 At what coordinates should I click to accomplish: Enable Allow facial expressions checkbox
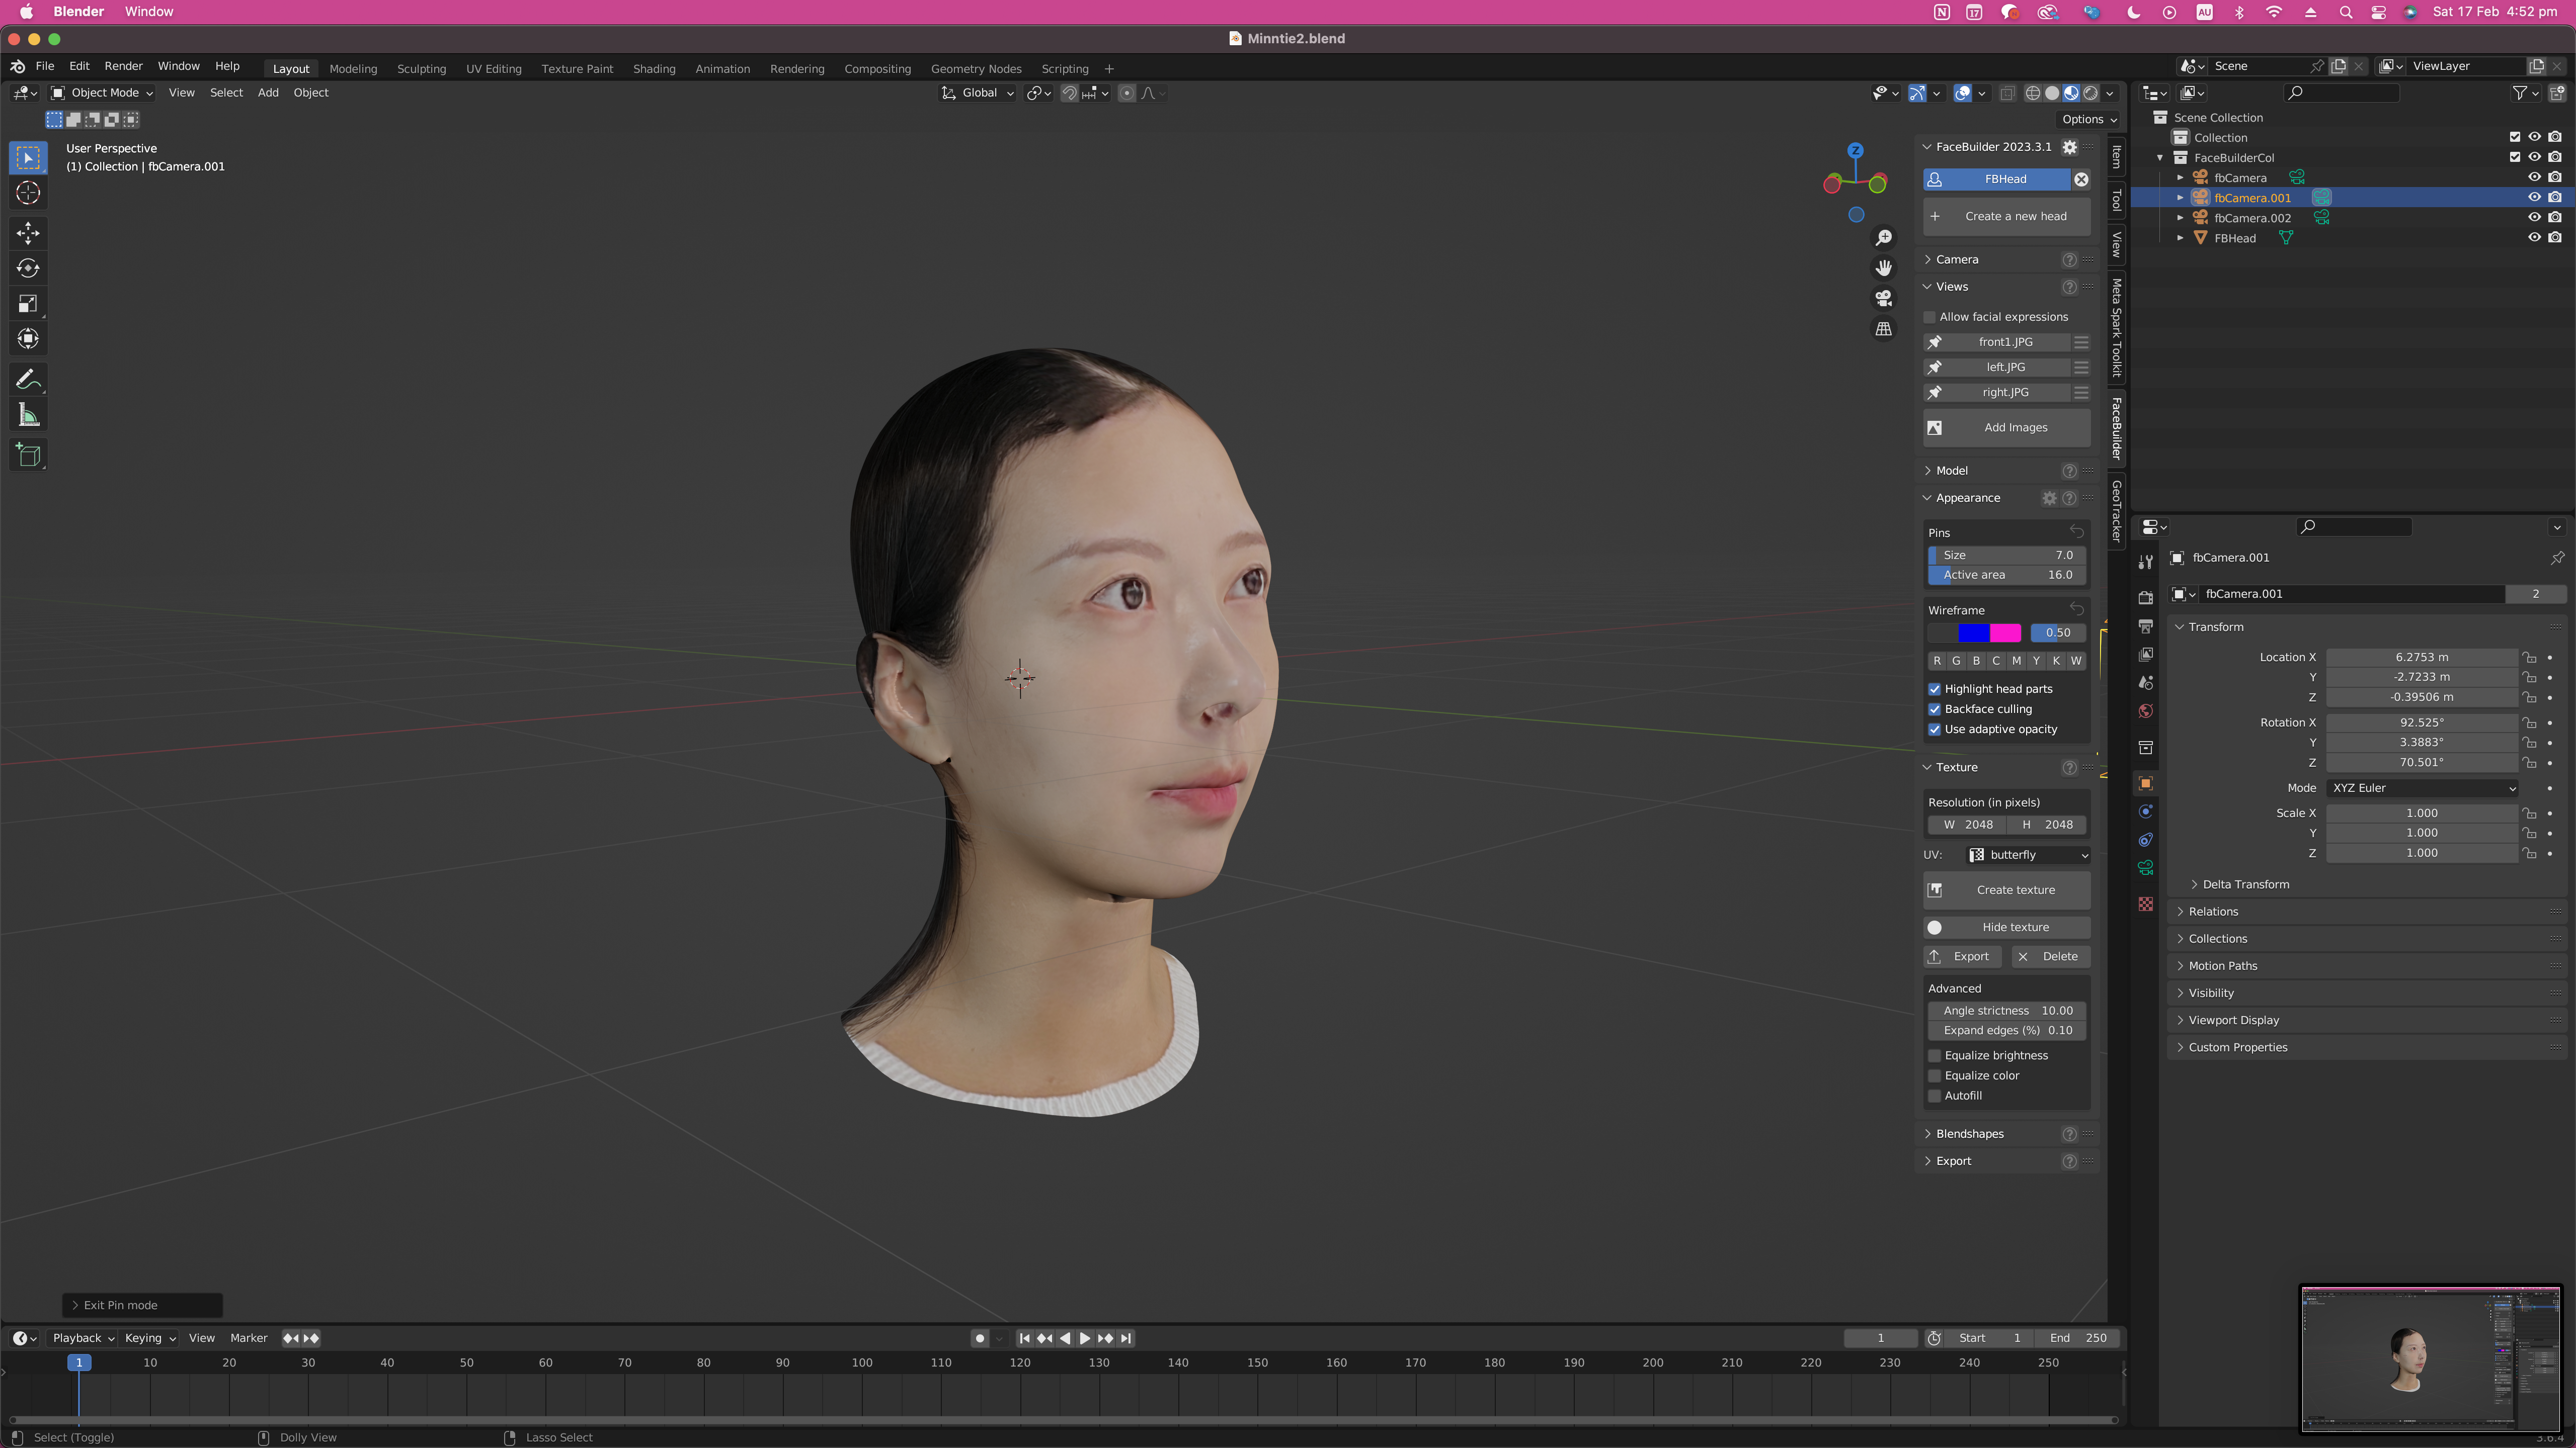click(1930, 317)
